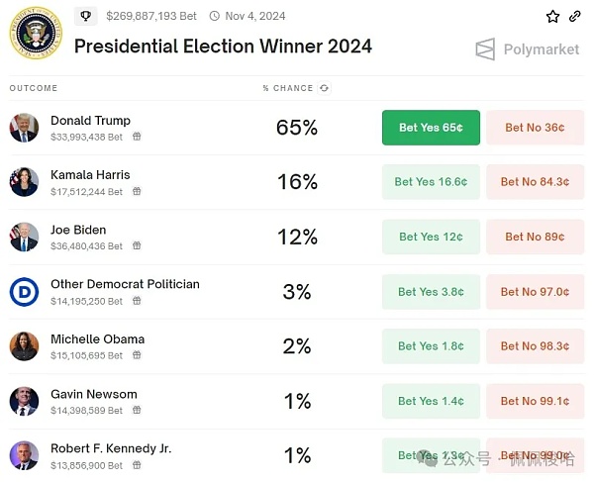The width and height of the screenshot is (594, 482).
Task: Click the trophy icon beside total bet amount
Action: coord(86,16)
